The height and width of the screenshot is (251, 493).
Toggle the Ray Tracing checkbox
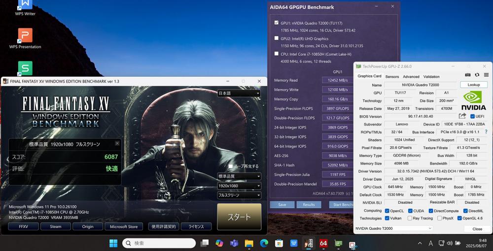point(410,218)
